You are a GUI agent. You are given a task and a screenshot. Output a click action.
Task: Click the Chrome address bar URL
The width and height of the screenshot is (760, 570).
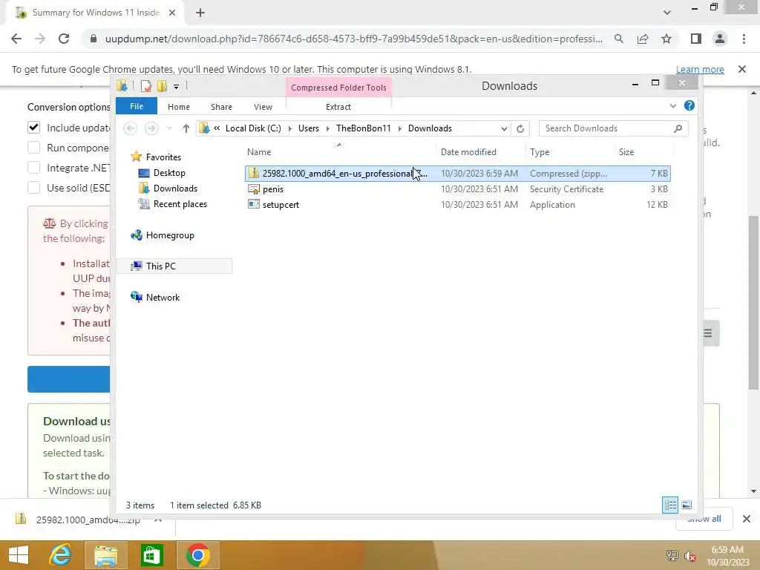point(354,39)
